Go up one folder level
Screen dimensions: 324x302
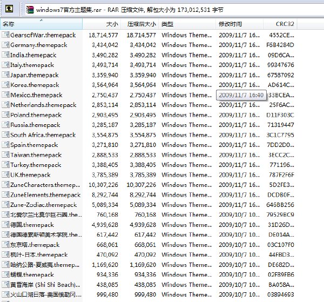pyautogui.click(x=9, y=9)
